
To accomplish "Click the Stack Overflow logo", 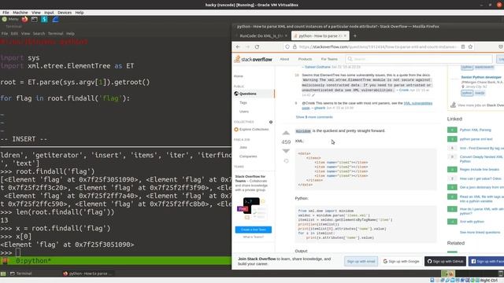I will 253,59.
